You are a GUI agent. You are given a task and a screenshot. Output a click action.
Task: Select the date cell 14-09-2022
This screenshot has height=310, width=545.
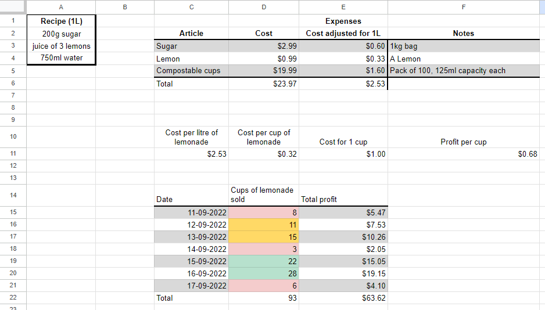tap(191, 249)
